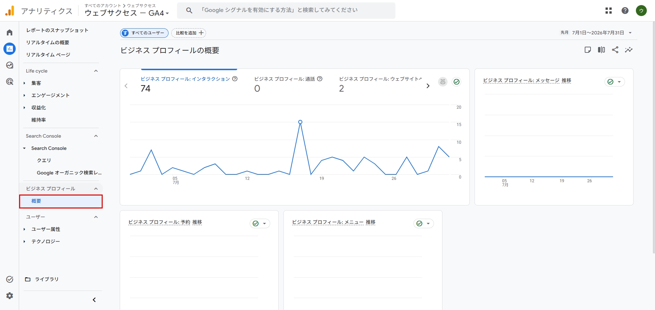The width and height of the screenshot is (655, 310).
Task: Click the plus icon in 比較を追加
Action: coord(201,33)
